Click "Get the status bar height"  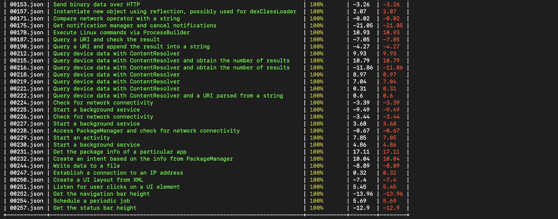[95, 208]
